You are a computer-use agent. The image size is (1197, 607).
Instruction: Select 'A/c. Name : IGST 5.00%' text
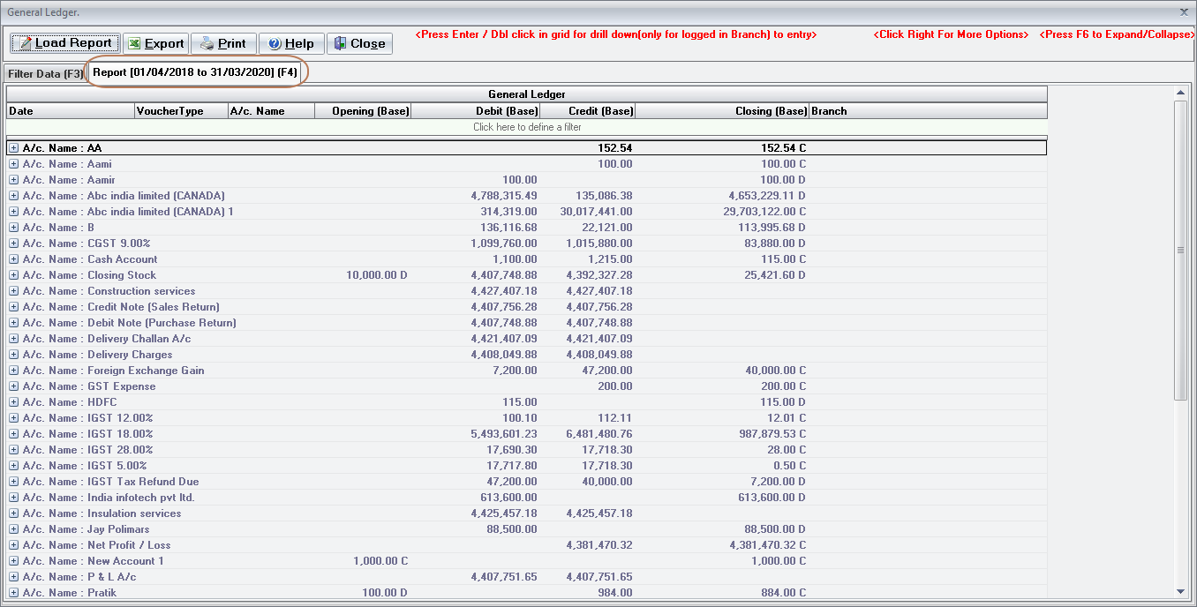[x=86, y=466]
